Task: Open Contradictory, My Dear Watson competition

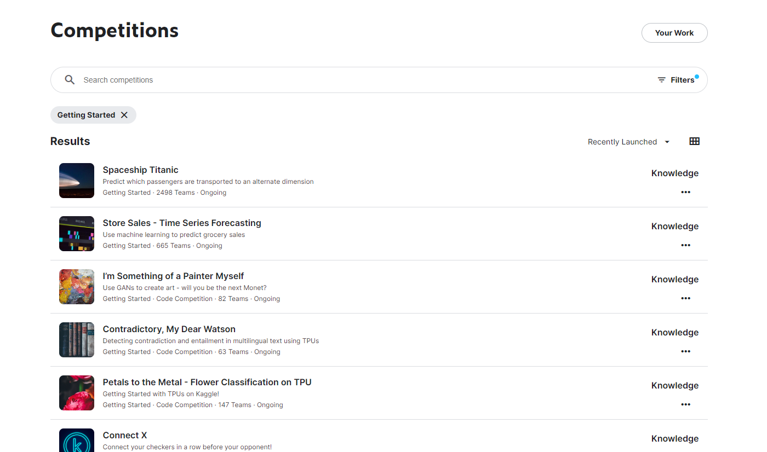Action: click(169, 329)
